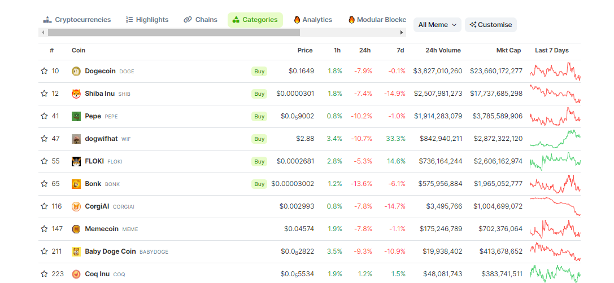Open the Pepe coin page link
614x283 pixels.
coord(101,116)
